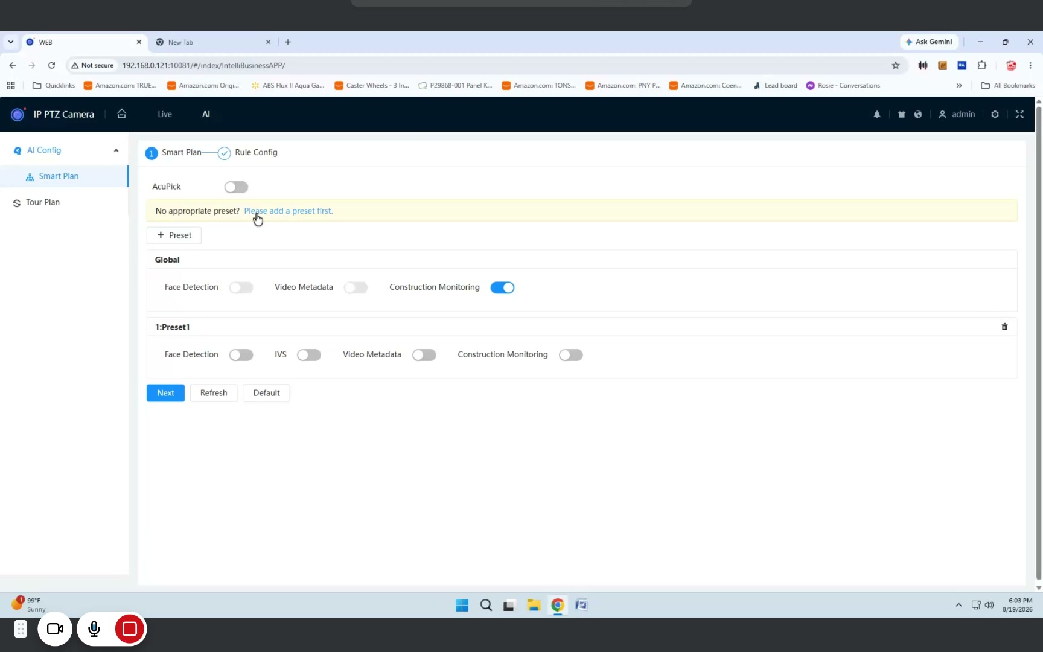The width and height of the screenshot is (1043, 652).
Task: Click the browser address bar URL
Action: 203,65
